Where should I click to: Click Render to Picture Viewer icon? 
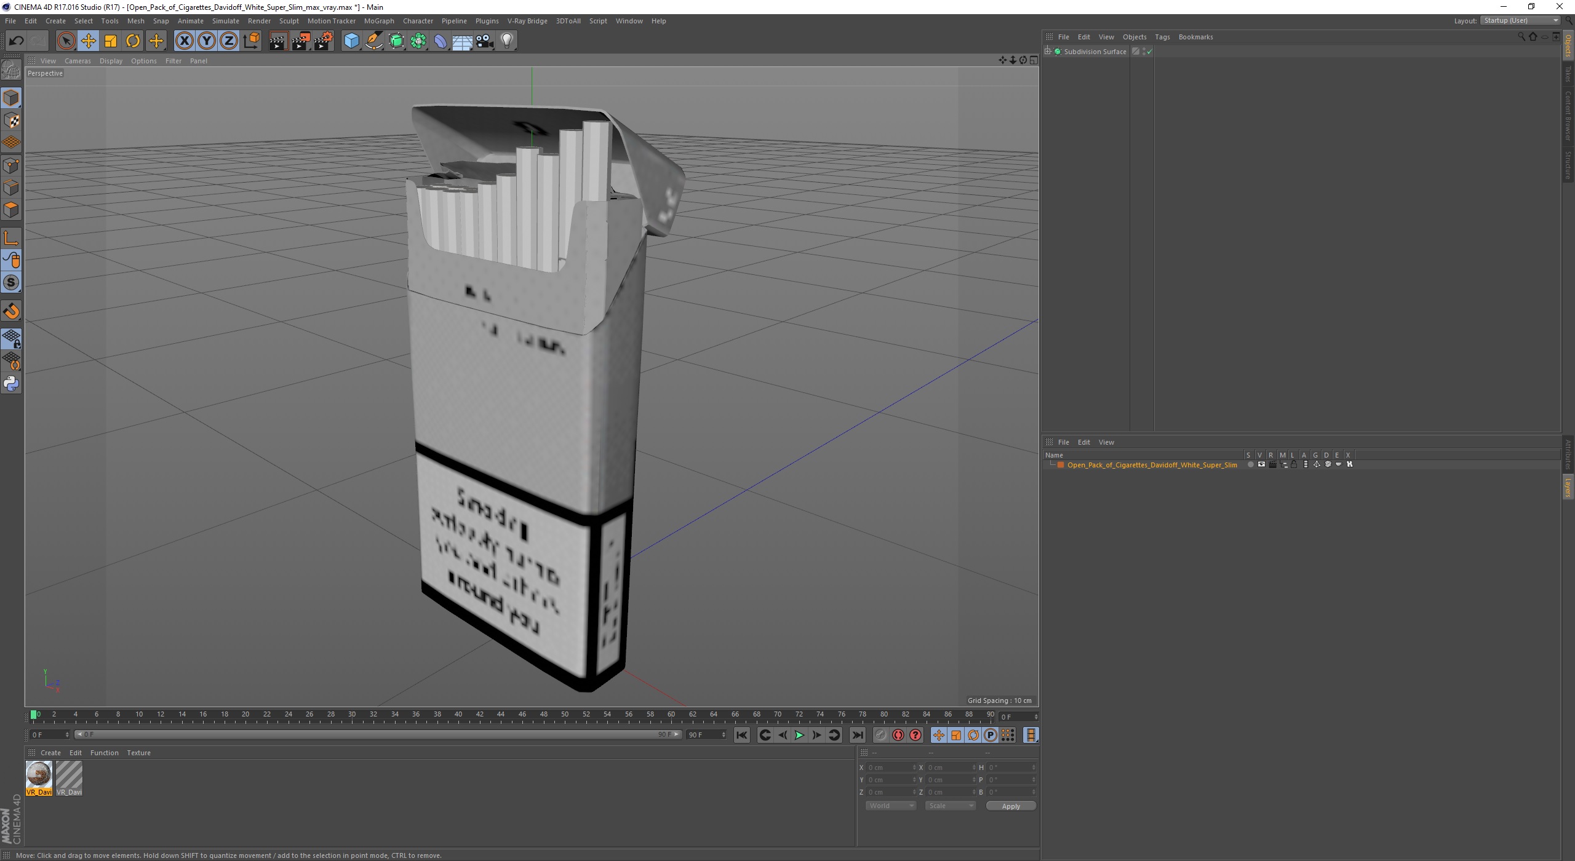point(301,41)
